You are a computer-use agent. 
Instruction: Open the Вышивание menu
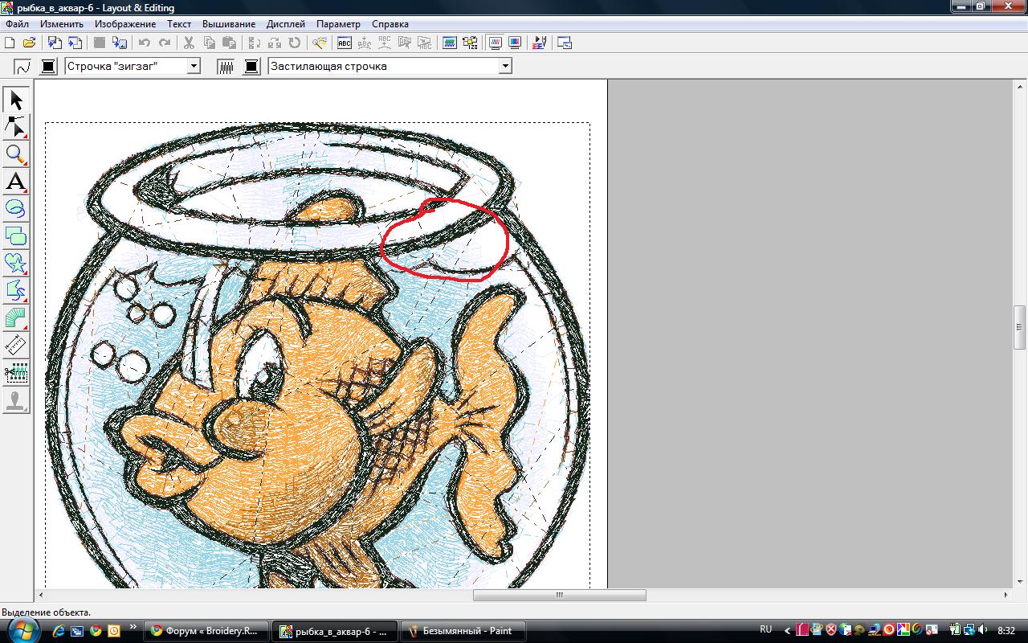[x=229, y=24]
